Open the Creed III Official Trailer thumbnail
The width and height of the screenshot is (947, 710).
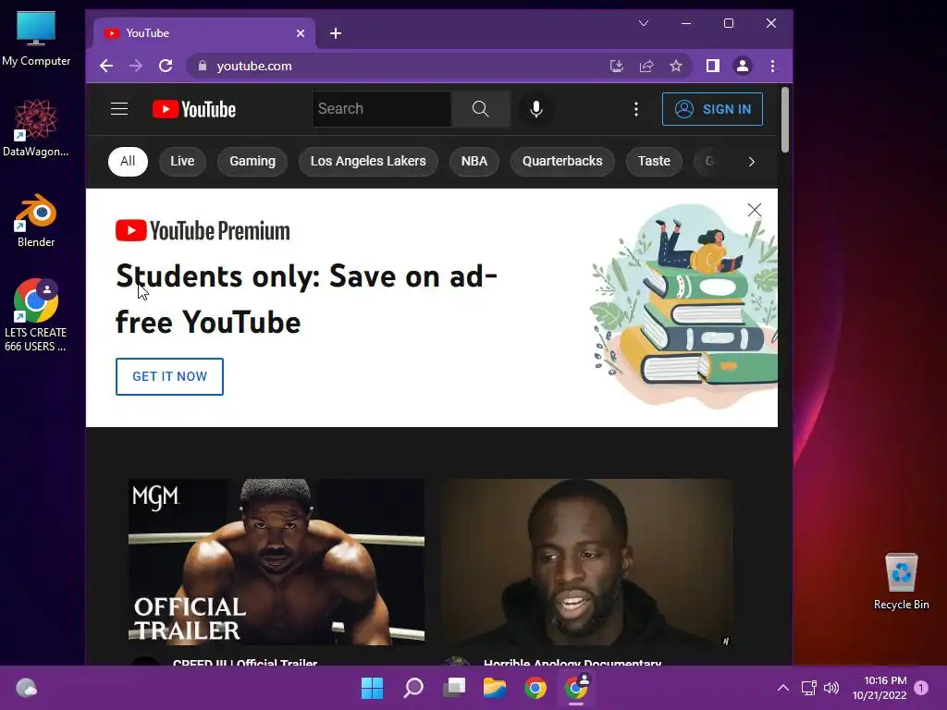(x=277, y=562)
